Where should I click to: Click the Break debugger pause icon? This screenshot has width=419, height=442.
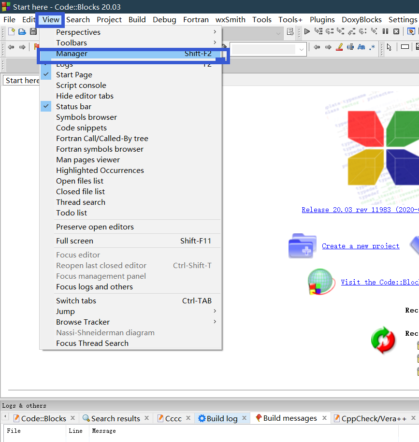(x=385, y=31)
